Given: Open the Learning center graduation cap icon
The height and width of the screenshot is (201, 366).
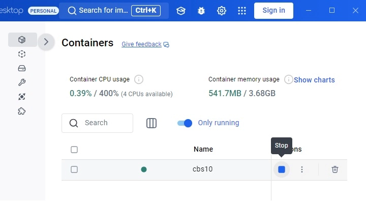Looking at the screenshot, I should coord(181,11).
